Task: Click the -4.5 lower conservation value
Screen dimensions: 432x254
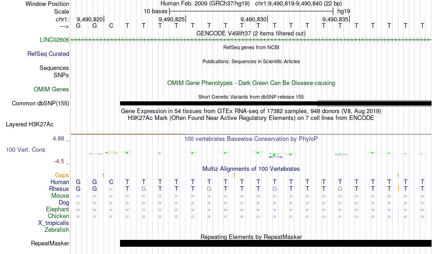Action: 59,161
